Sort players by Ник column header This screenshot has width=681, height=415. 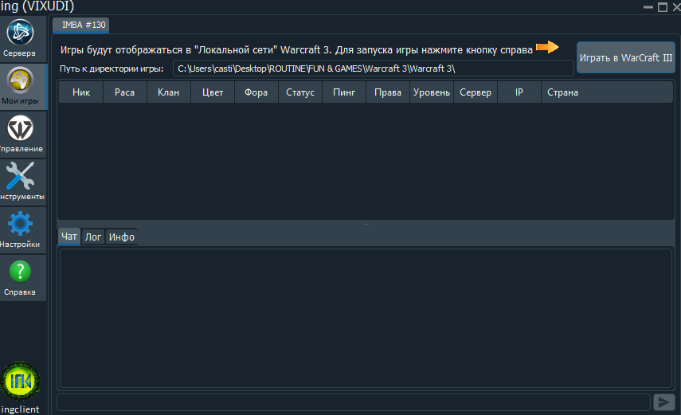81,92
